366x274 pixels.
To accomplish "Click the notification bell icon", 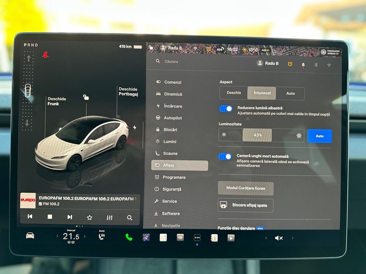I will click(303, 65).
